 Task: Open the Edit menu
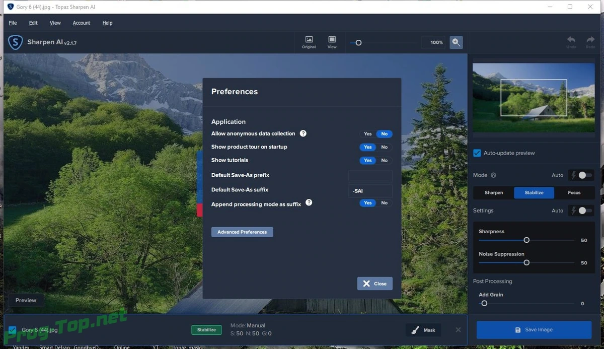coord(33,23)
